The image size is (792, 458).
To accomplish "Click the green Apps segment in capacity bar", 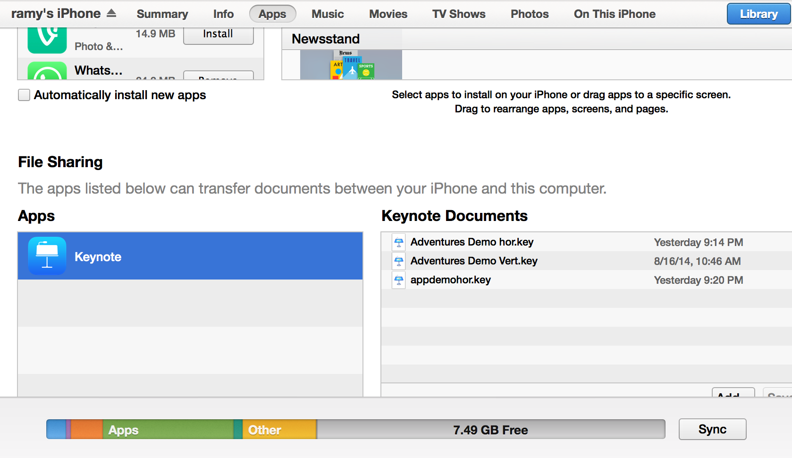I will coord(168,429).
